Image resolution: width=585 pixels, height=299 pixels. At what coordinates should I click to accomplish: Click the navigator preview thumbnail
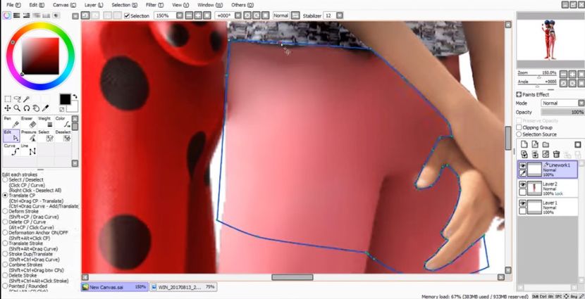[x=550, y=40]
